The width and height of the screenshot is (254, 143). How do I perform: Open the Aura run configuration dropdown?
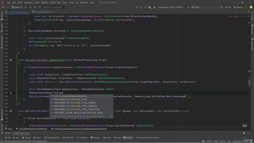[207, 7]
